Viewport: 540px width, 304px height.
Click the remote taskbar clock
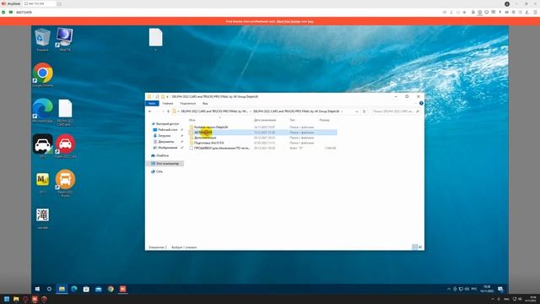487,289
